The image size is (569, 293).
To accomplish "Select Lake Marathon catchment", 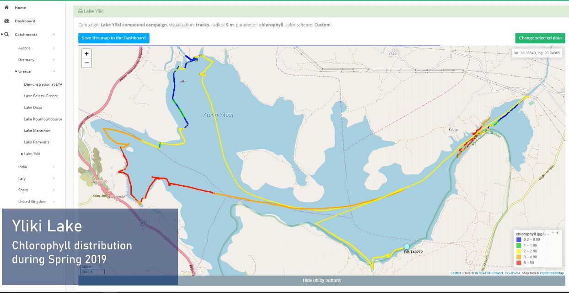I will [37, 131].
